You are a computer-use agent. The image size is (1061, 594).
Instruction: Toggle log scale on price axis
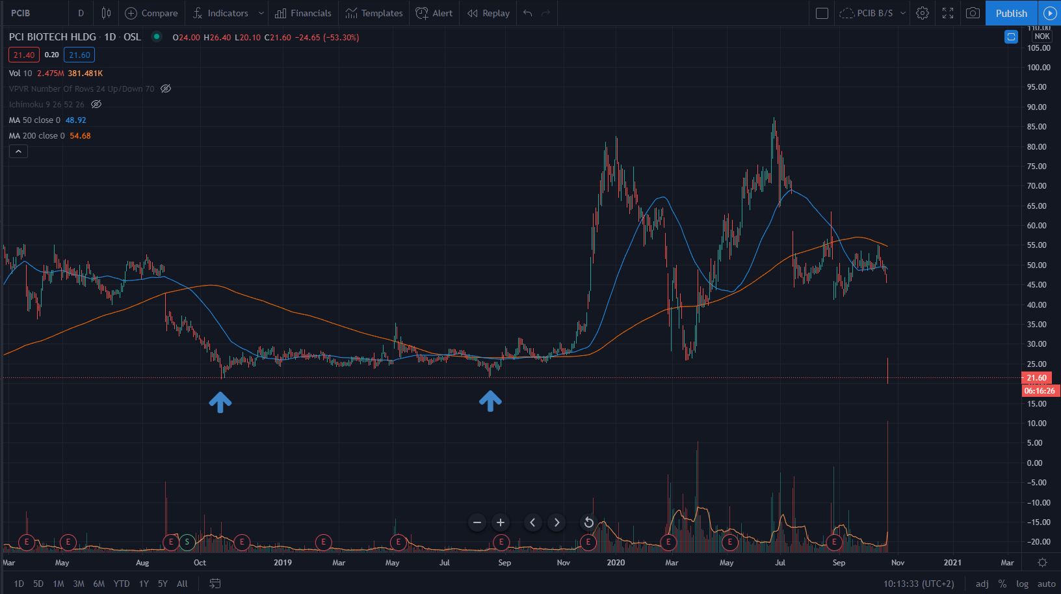coord(1021,584)
